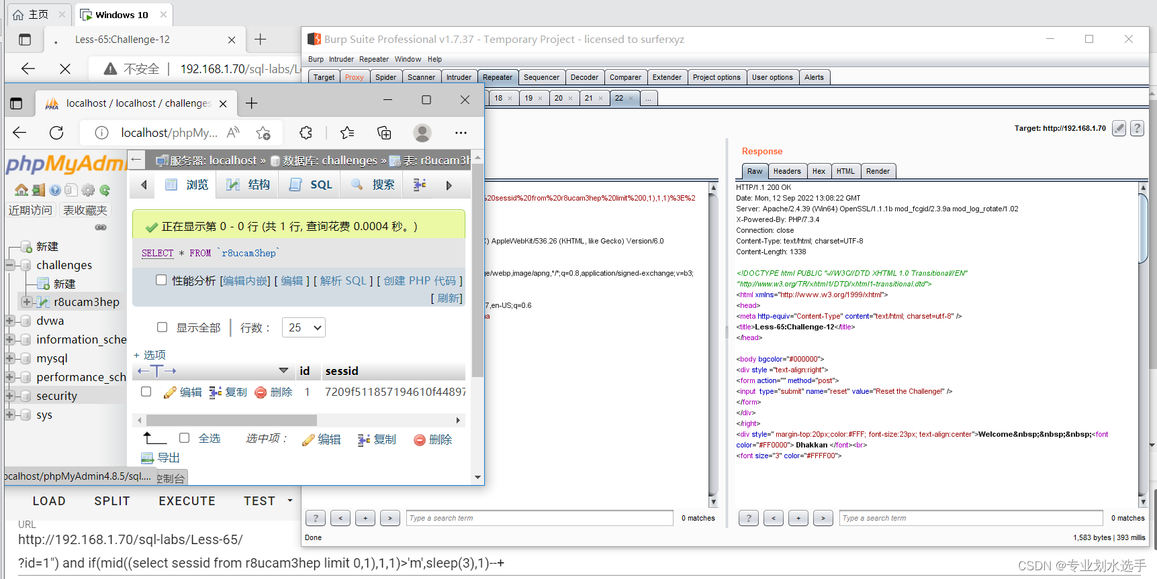The width and height of the screenshot is (1157, 579).
Task: Click the refresh icon in localhost browser
Action: click(x=56, y=133)
